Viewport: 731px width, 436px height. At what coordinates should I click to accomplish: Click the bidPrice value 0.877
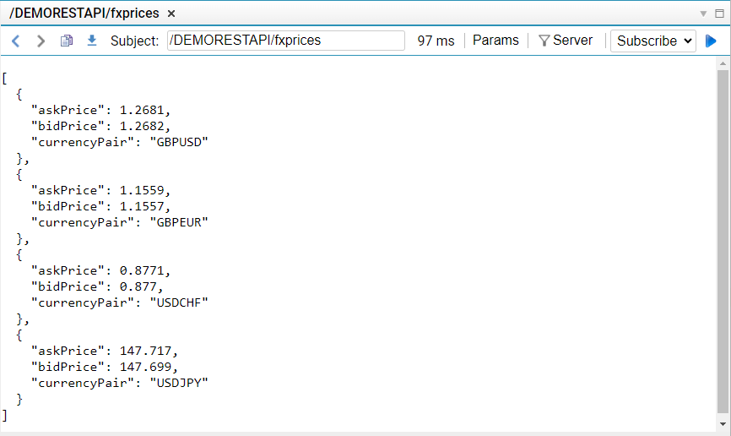(x=138, y=286)
